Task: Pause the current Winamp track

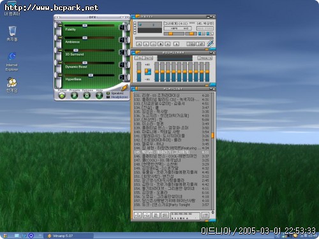Action: (153, 44)
